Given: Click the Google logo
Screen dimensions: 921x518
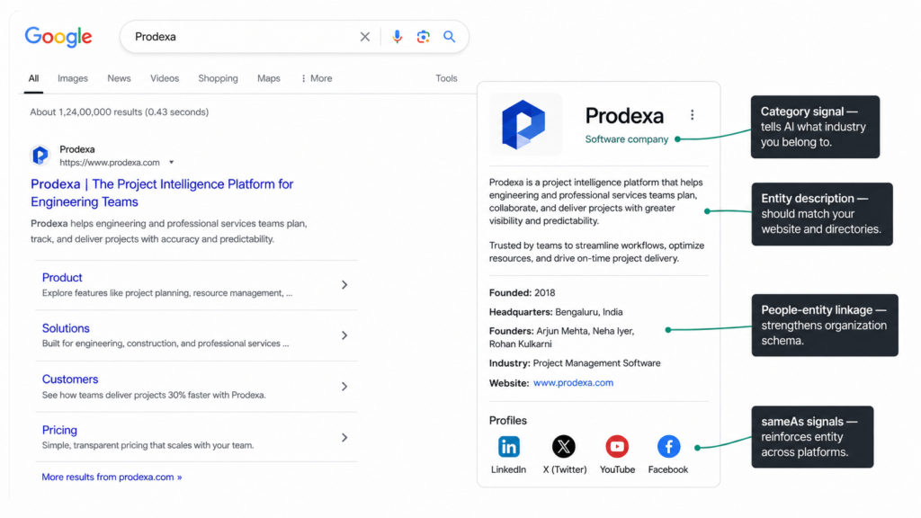Looking at the screenshot, I should click(58, 37).
